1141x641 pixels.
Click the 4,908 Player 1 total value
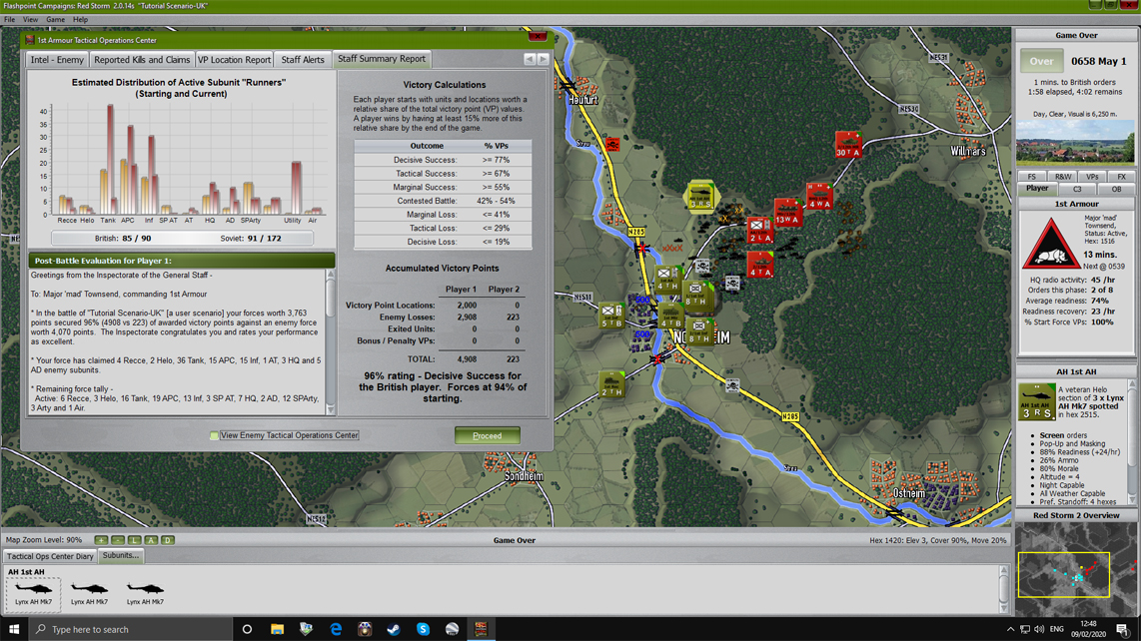467,359
